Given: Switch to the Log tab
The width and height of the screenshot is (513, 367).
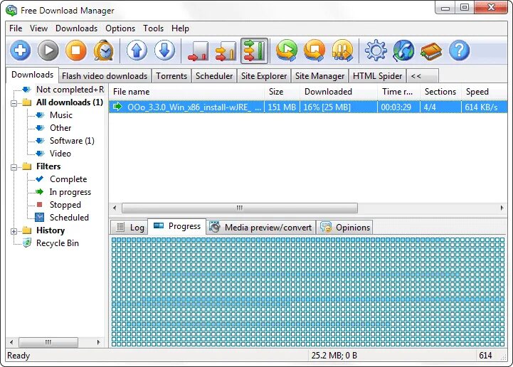Looking at the screenshot, I should pos(130,228).
